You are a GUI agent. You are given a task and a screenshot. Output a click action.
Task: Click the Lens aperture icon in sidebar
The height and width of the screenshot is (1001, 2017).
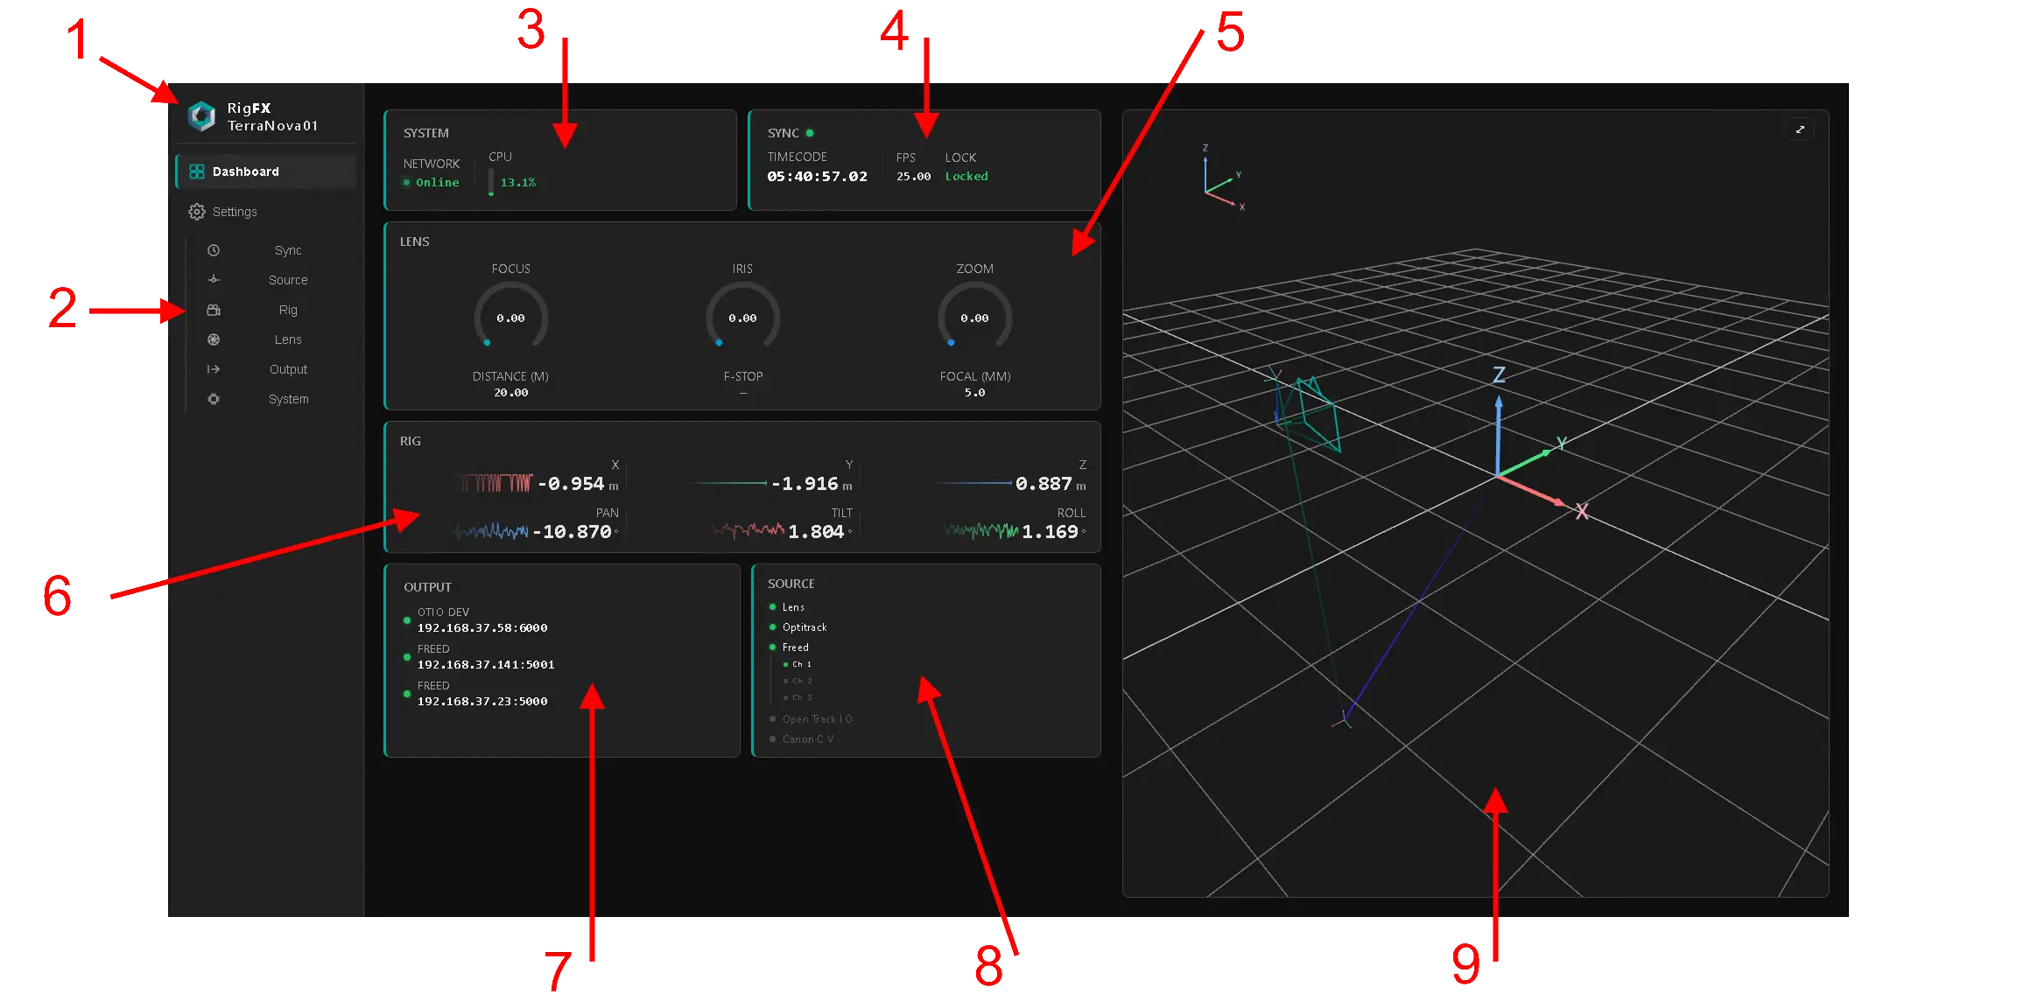pyautogui.click(x=214, y=339)
